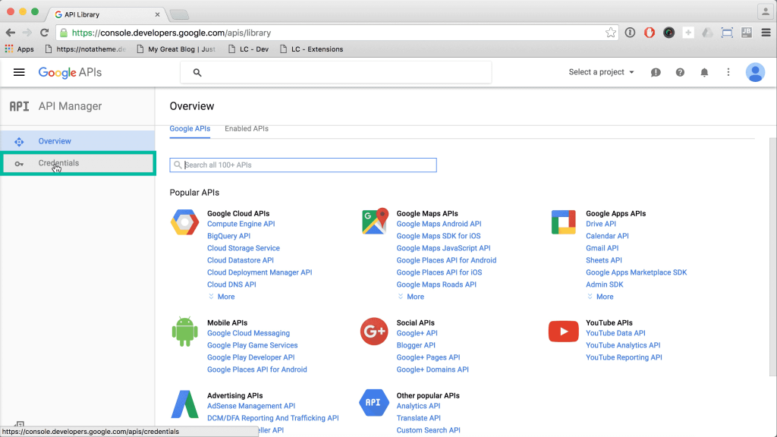Open the Compute Engine API link
Screen dimensions: 777x437
241,224
